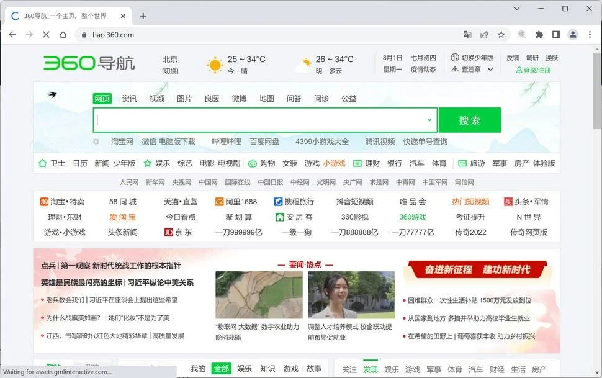Open the woman graduate news thumbnail
This screenshot has height=378, width=602.
click(x=351, y=295)
